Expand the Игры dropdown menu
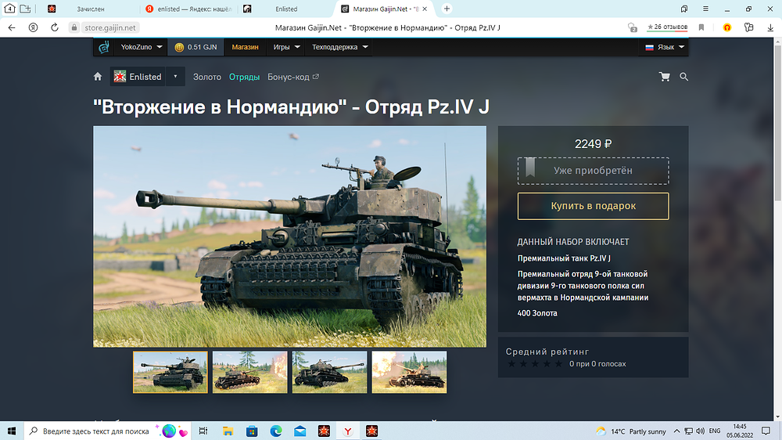The height and width of the screenshot is (440, 782). (x=286, y=47)
